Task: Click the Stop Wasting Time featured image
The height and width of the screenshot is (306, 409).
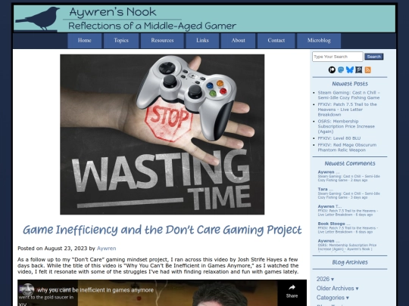Action: pyautogui.click(x=162, y=134)
